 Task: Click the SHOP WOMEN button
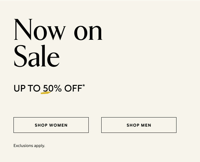click(x=51, y=125)
